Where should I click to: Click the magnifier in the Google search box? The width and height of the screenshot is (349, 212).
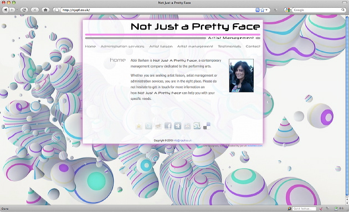[x=343, y=10]
